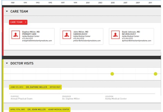Viewport: 163px width, 112px height.
Task: Click the 2009 year label on timeline
Action: pos(138,3)
